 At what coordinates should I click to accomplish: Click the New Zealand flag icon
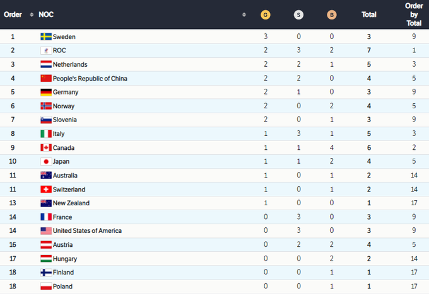pos(45,203)
